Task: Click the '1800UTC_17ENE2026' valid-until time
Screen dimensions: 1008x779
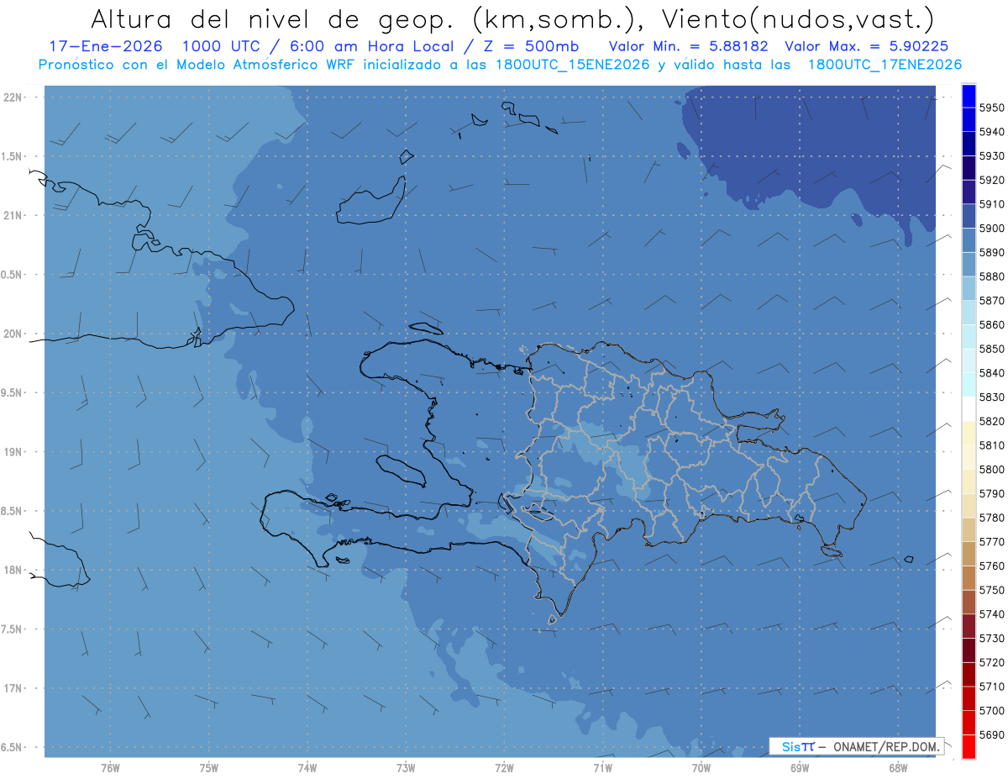Action: point(884,64)
